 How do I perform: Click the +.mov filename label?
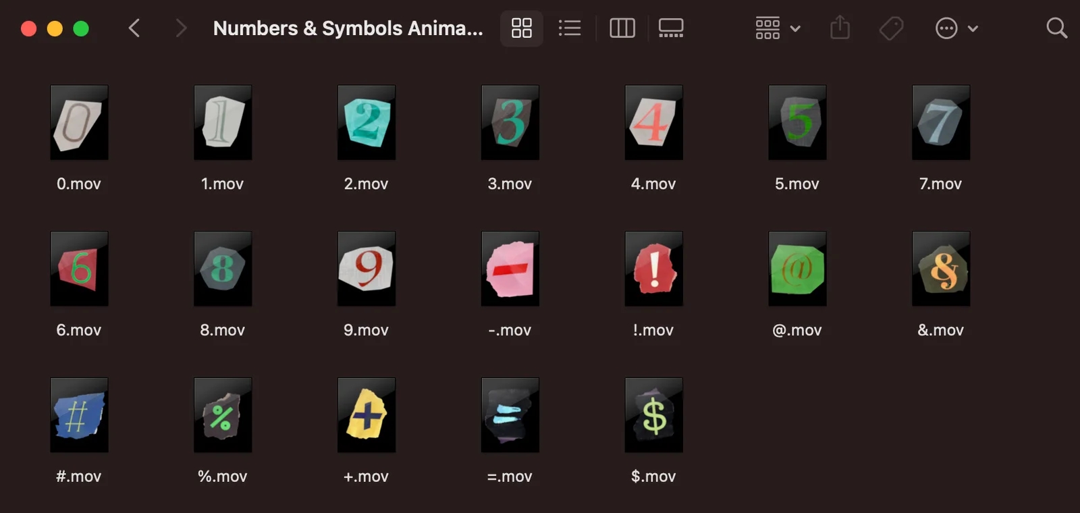366,476
